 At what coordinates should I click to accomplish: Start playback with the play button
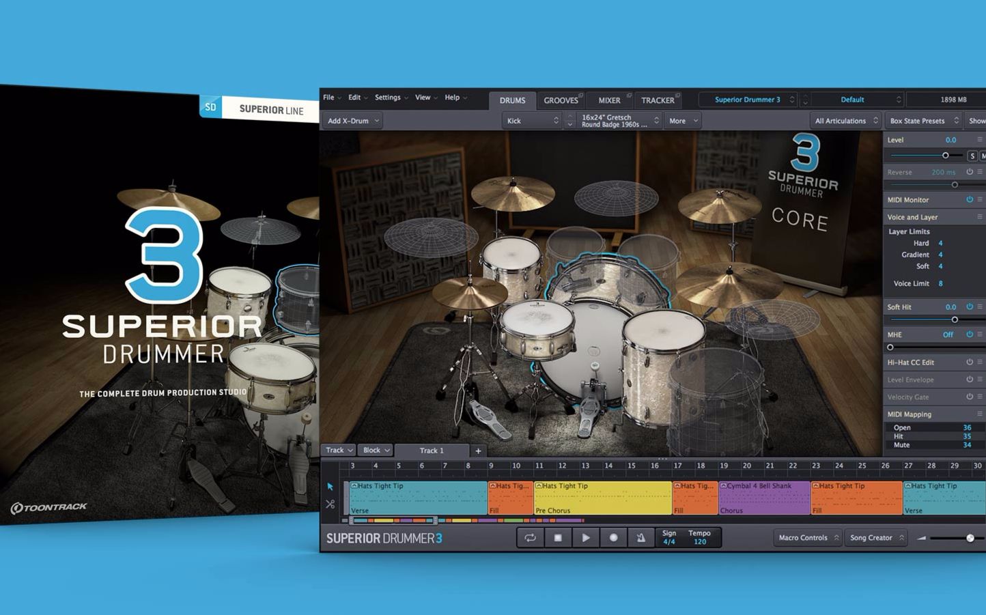coord(586,538)
